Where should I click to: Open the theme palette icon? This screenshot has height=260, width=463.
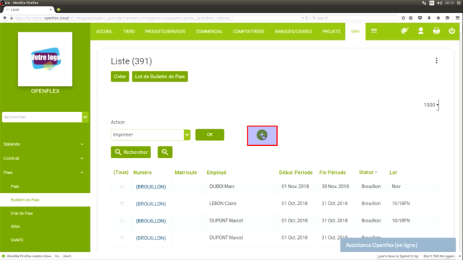pyautogui.click(x=405, y=30)
